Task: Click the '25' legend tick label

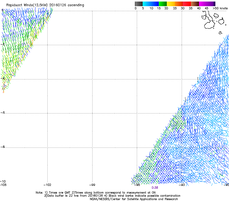Action: 175,8
